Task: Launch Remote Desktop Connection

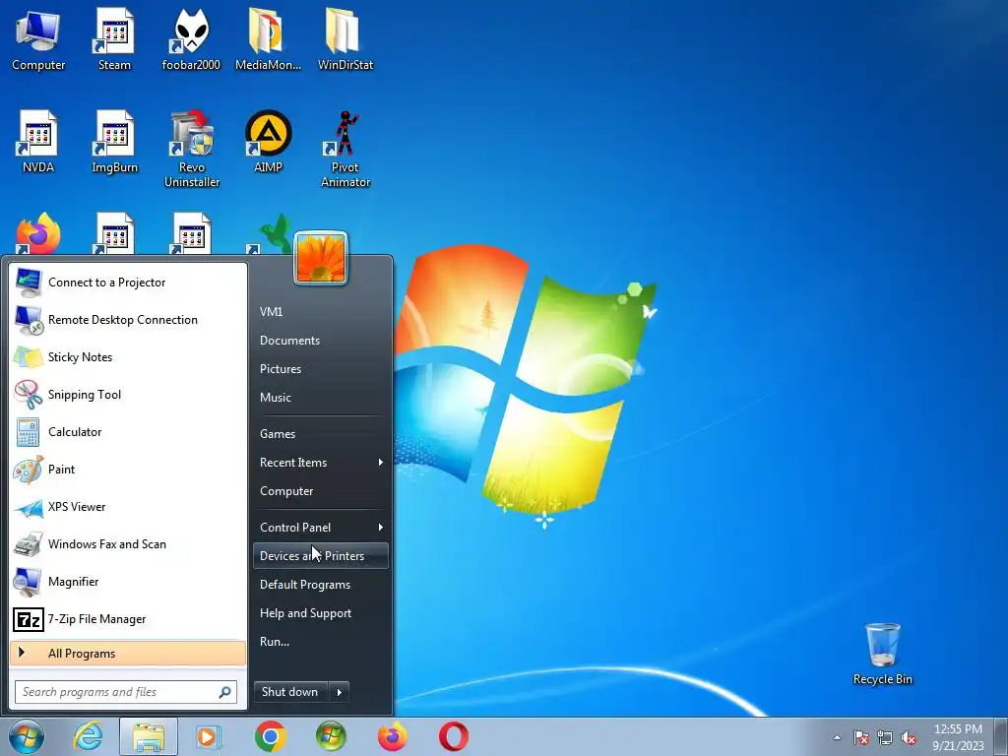Action: (x=128, y=320)
